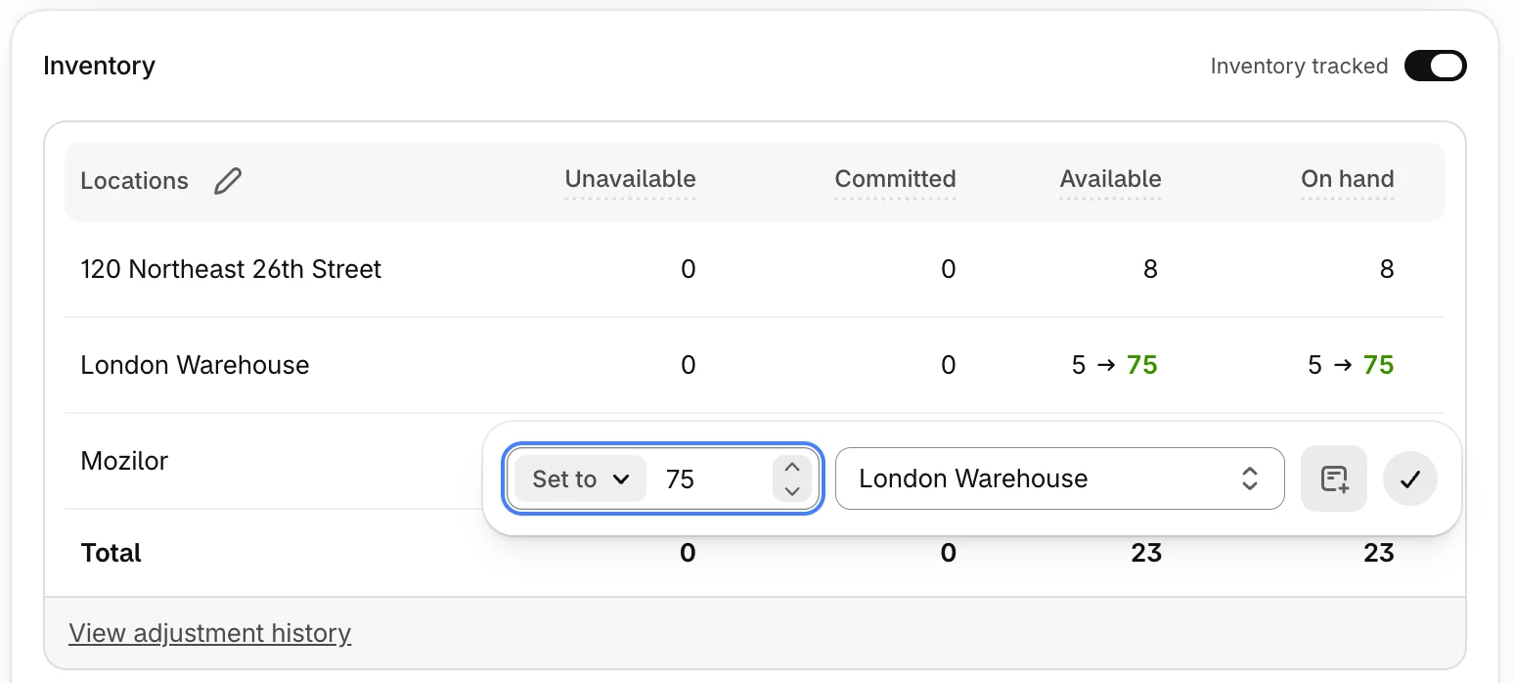1514x683 pixels.
Task: Click the Unavailable 0 for London Warehouse
Action: coord(689,365)
